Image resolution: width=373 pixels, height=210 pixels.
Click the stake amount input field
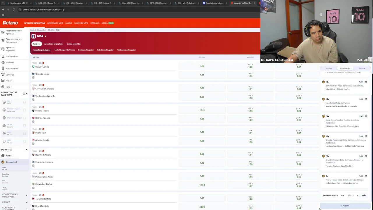click(x=351, y=195)
